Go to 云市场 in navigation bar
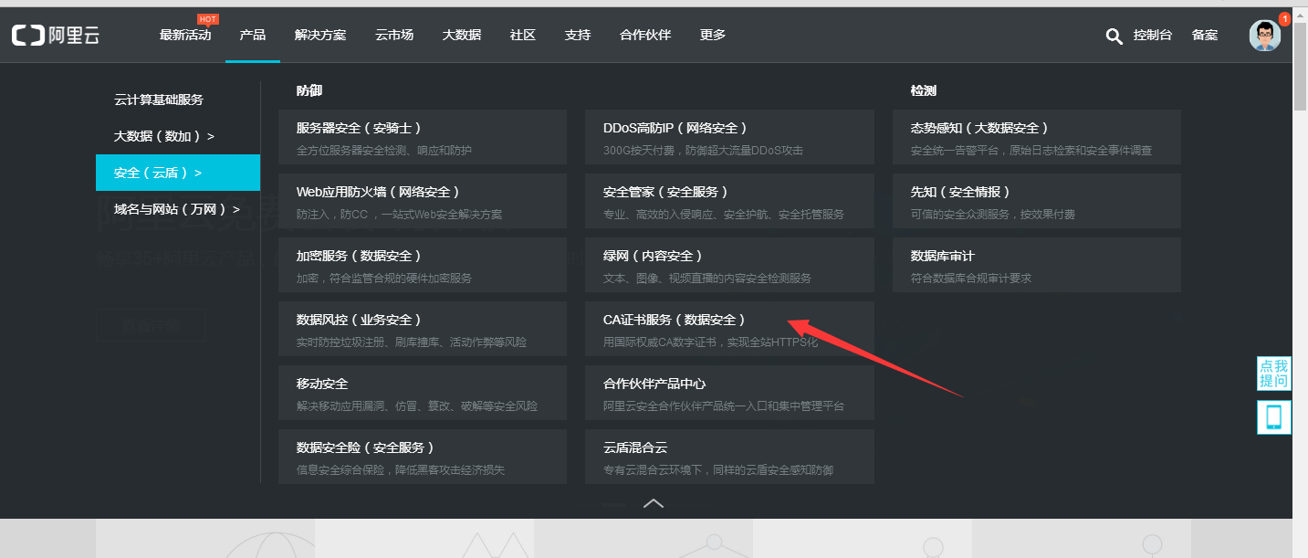The image size is (1308, 558). tap(394, 35)
